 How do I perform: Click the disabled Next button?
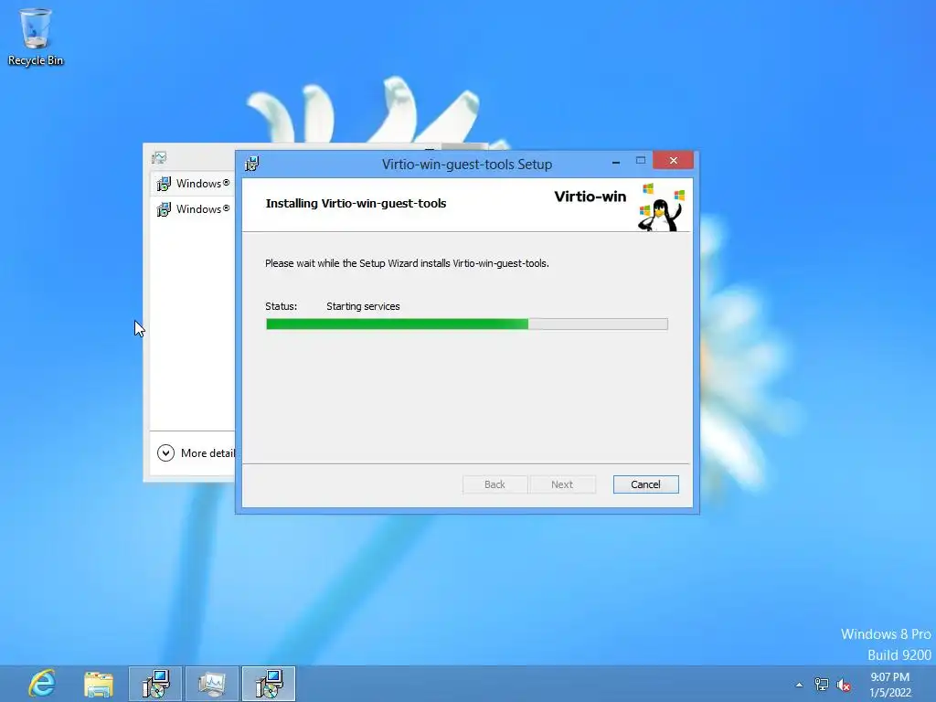pyautogui.click(x=562, y=484)
